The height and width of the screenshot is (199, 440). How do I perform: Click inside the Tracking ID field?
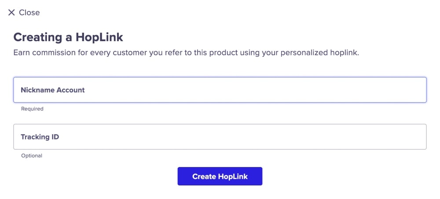[220, 137]
